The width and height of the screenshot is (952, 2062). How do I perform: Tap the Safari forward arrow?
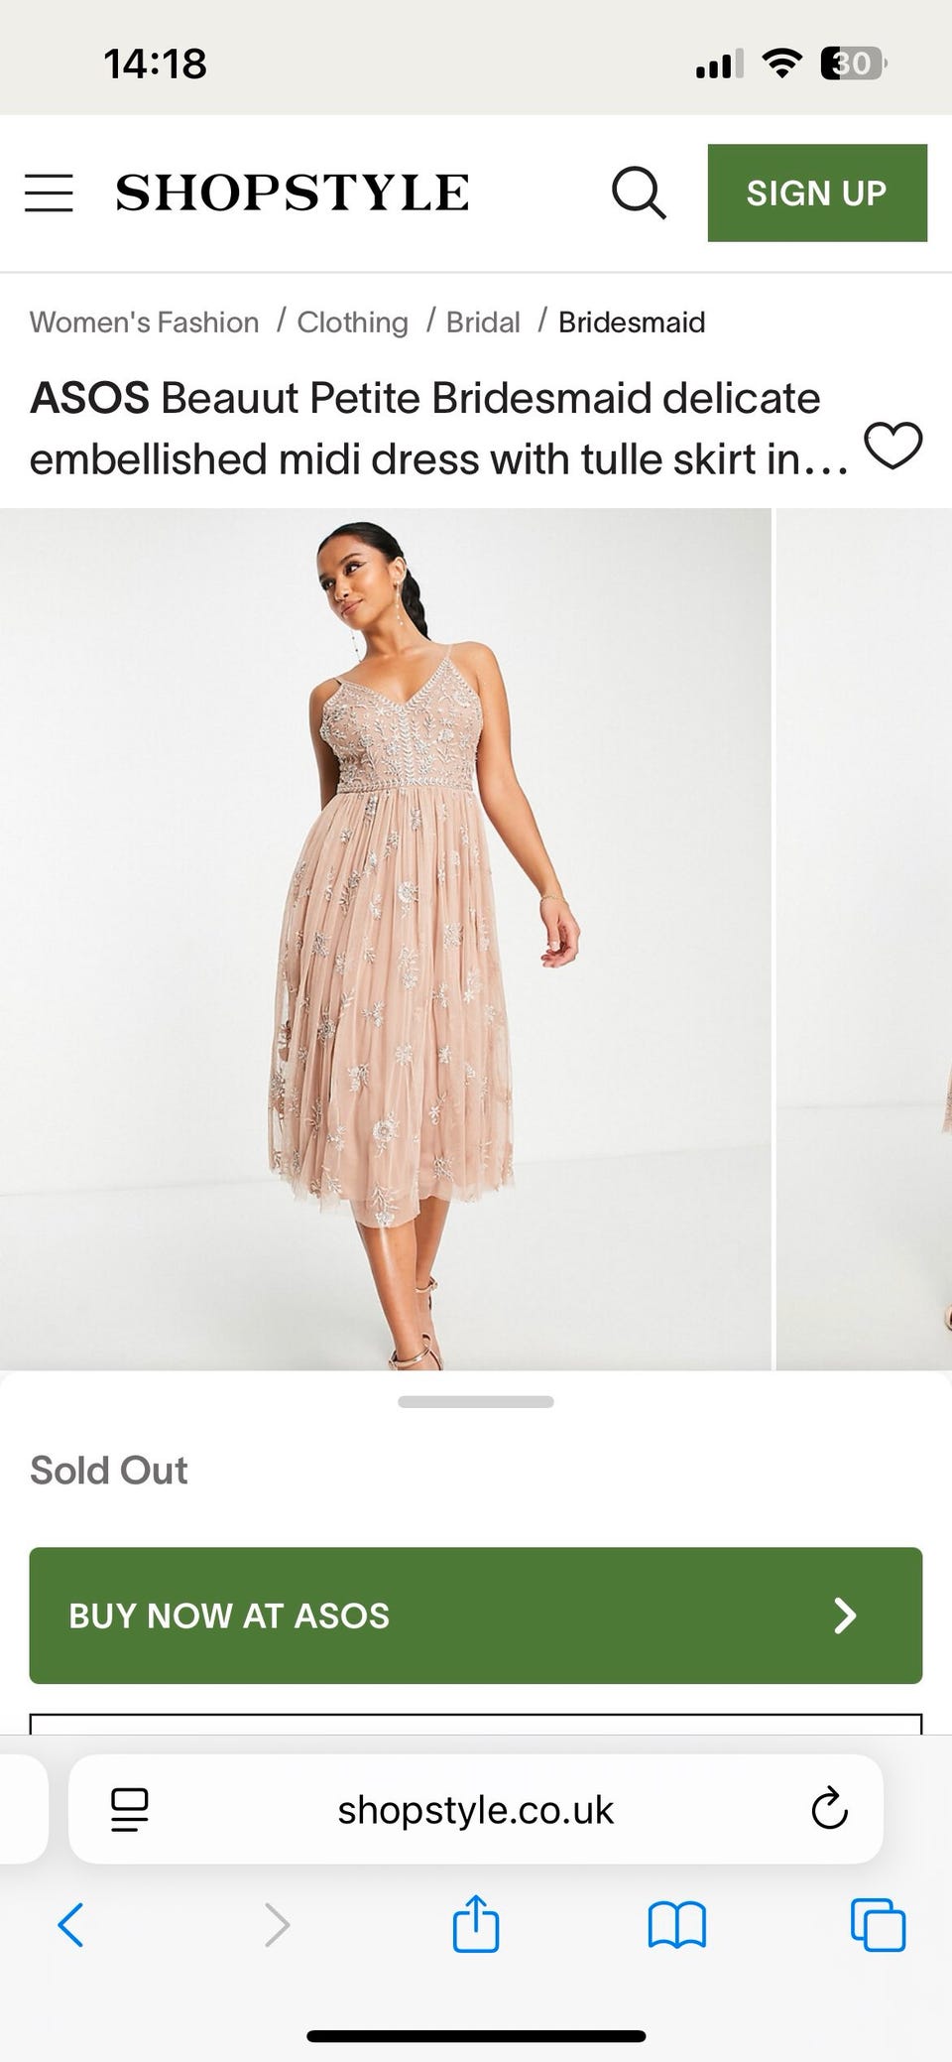277,1925
